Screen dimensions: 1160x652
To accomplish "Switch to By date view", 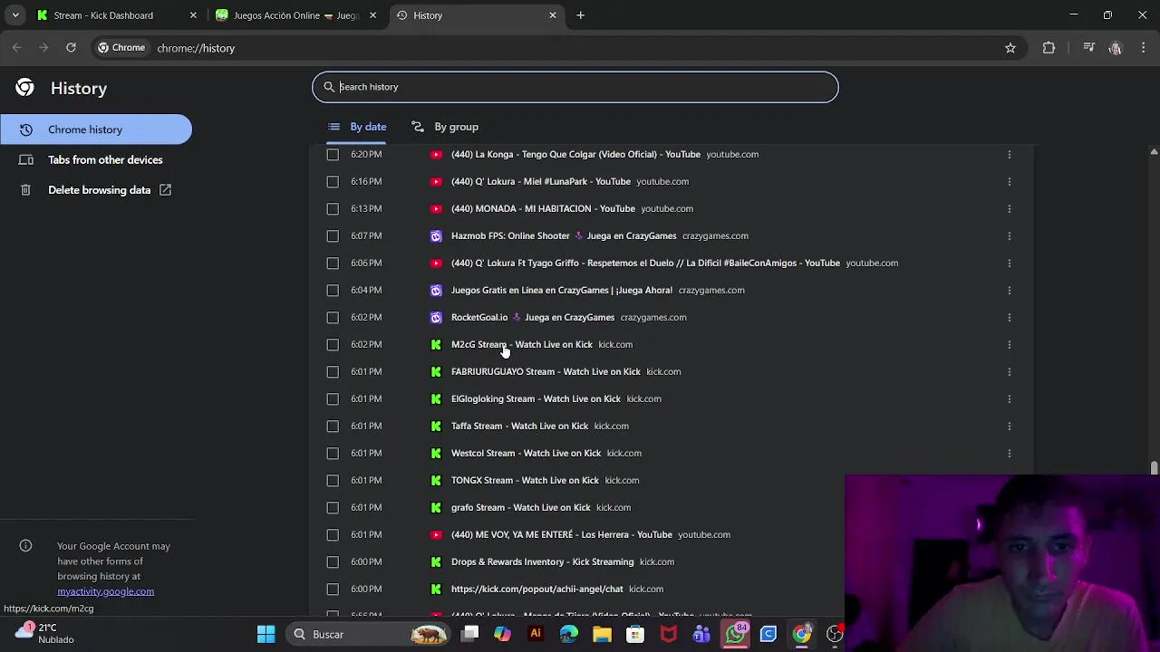I will 357,127.
